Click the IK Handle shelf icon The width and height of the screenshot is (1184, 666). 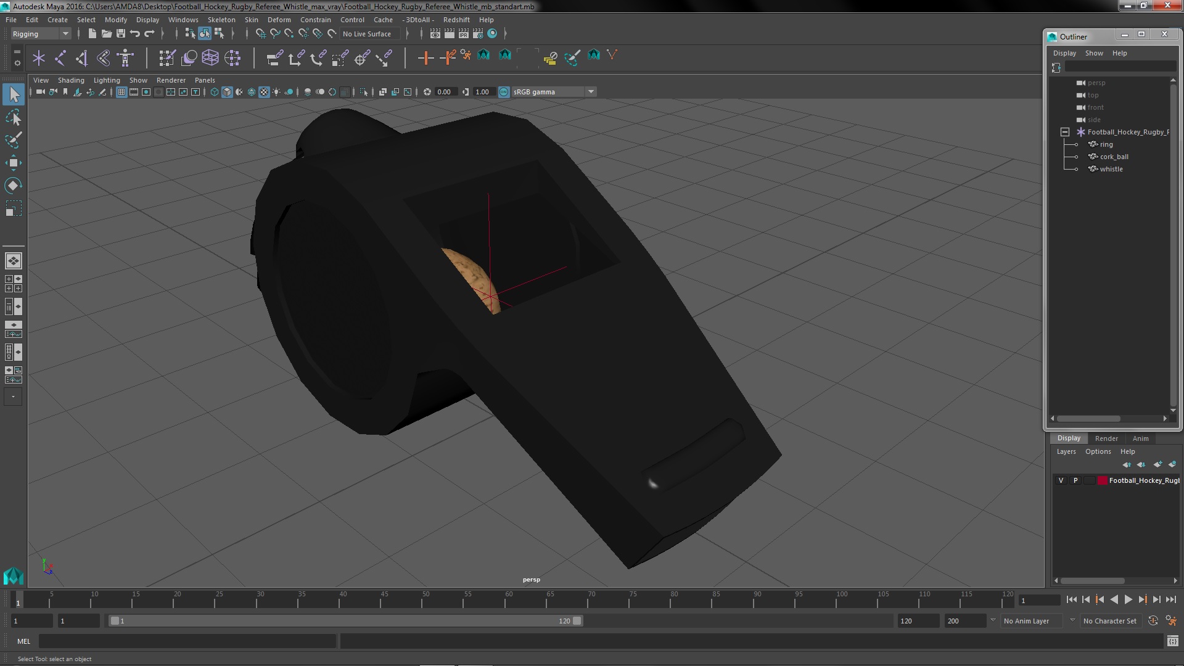point(82,58)
